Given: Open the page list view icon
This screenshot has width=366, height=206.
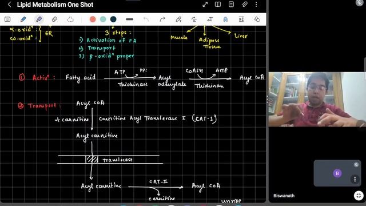Looking at the screenshot, I should click(231, 5).
